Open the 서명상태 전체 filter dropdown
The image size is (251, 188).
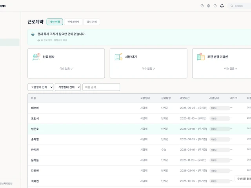pyautogui.click(x=68, y=87)
